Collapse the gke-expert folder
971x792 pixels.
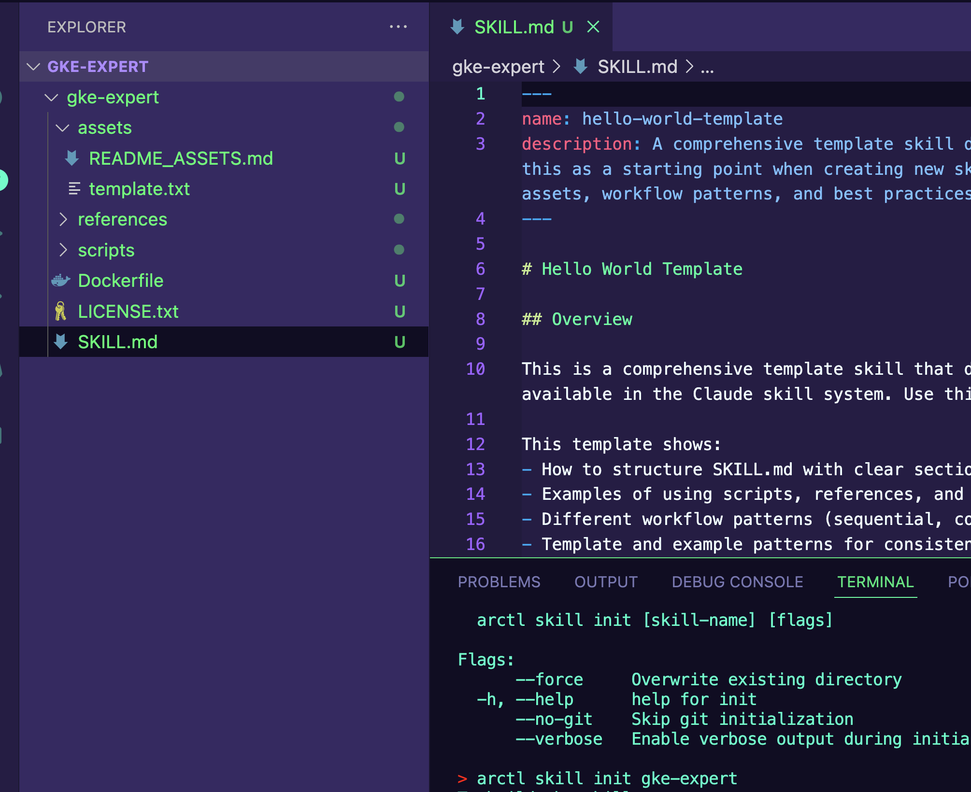coord(51,98)
